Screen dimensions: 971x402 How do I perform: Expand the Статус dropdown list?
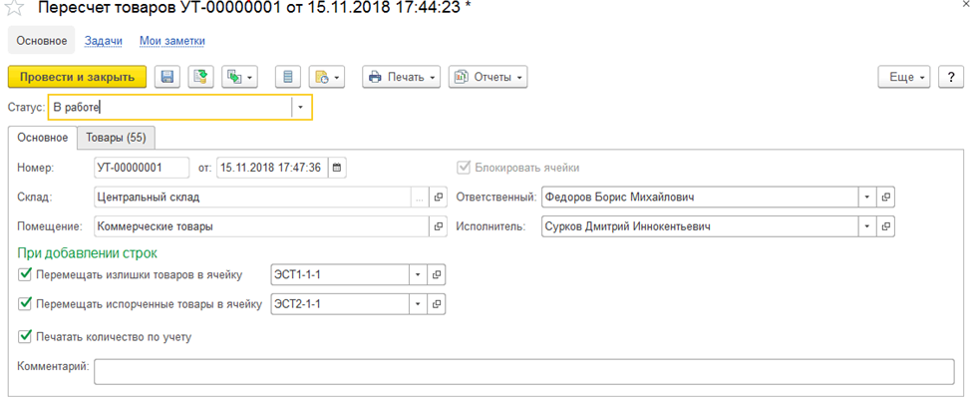(301, 107)
